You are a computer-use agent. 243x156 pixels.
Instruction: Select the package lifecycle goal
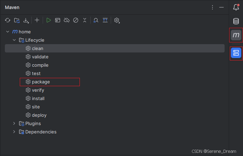point(115,82)
